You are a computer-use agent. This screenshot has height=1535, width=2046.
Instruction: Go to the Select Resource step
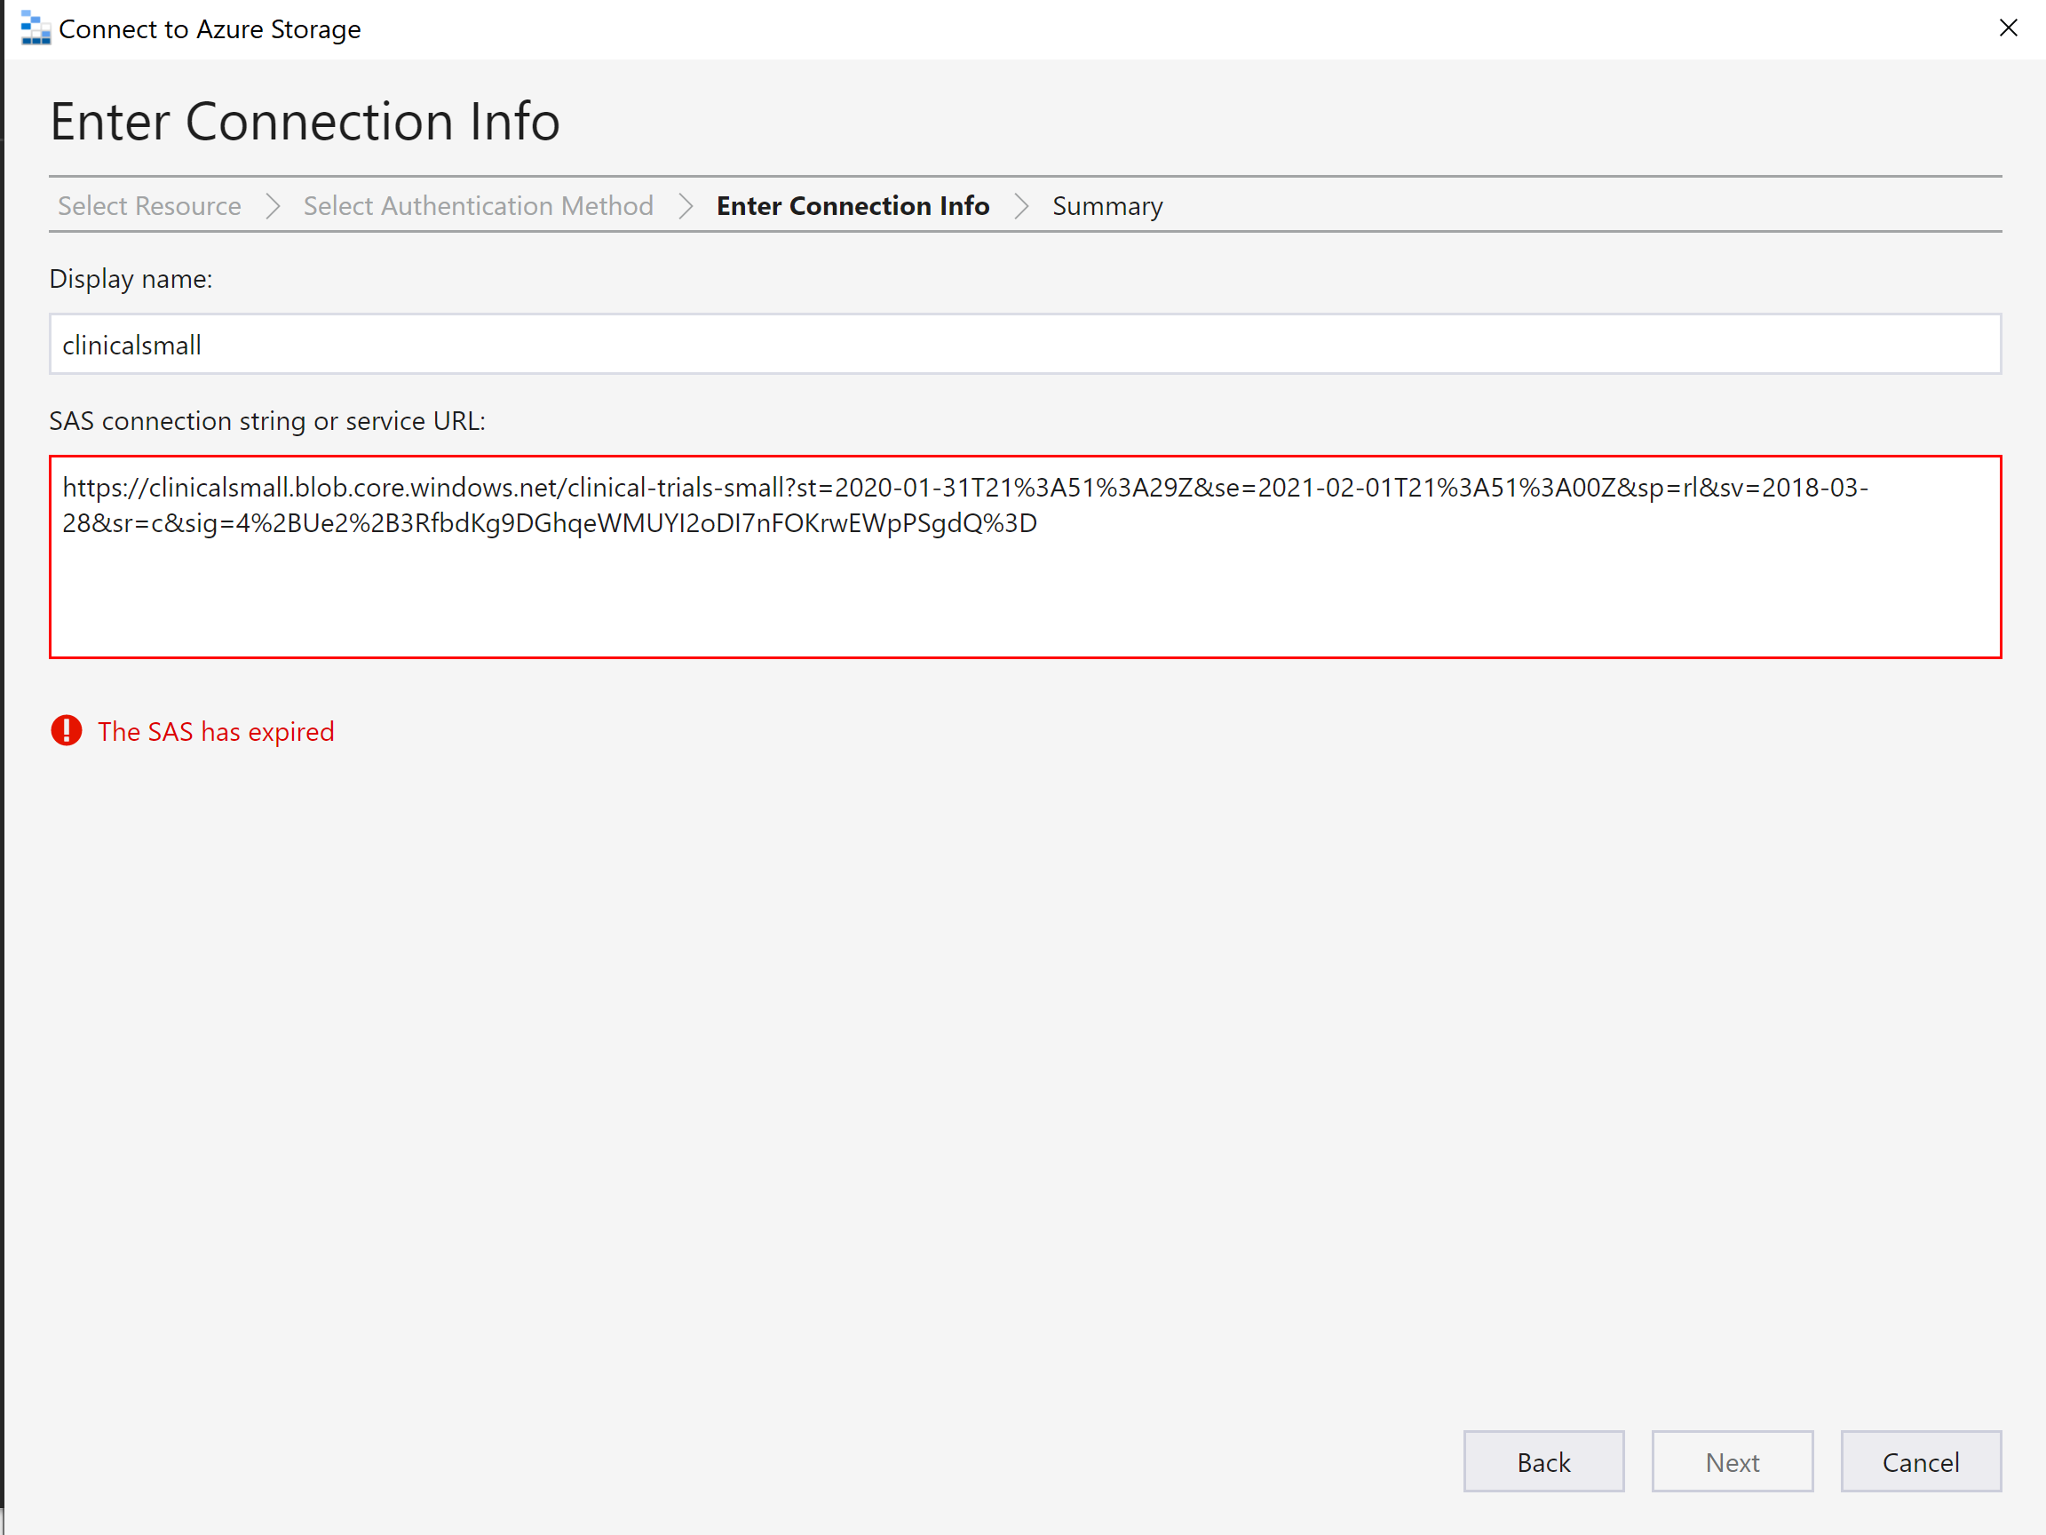point(149,205)
